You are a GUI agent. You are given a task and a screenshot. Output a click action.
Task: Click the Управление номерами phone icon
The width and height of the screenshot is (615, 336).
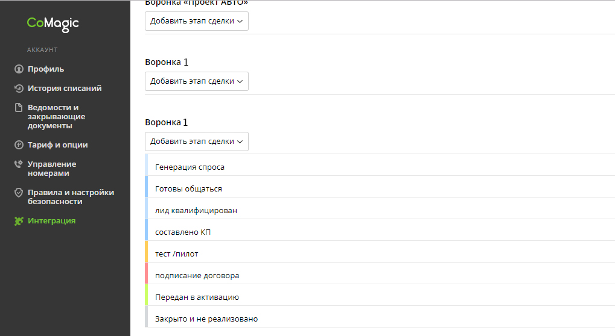click(x=19, y=164)
